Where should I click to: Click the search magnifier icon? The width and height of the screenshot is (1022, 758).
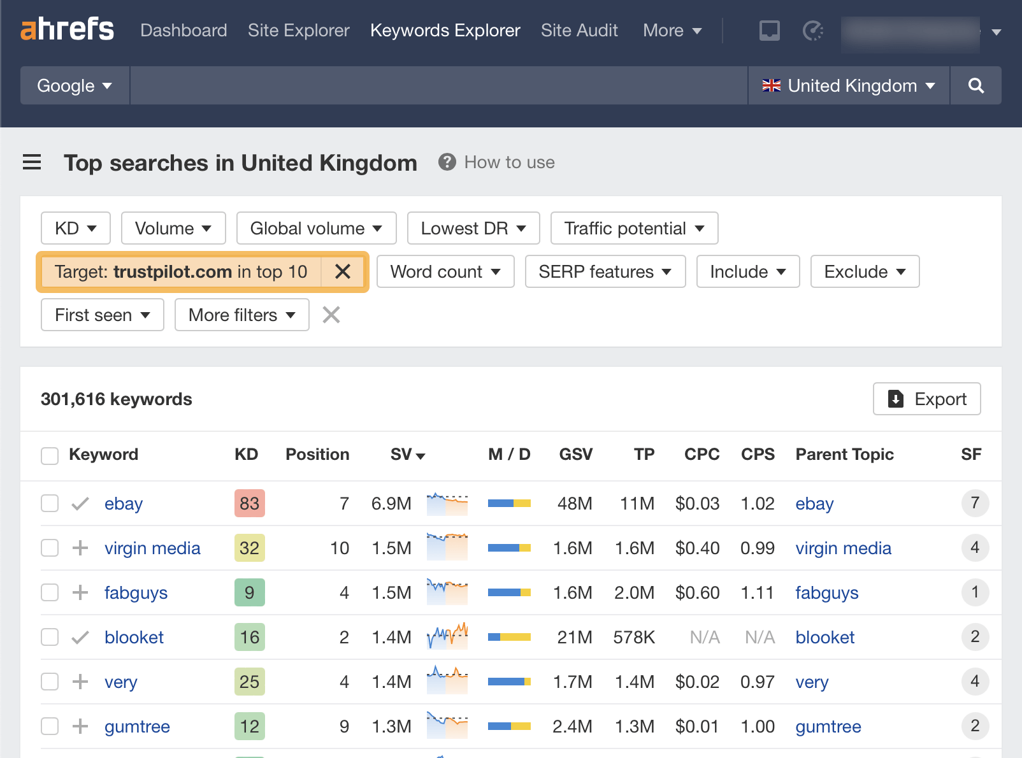tap(975, 85)
